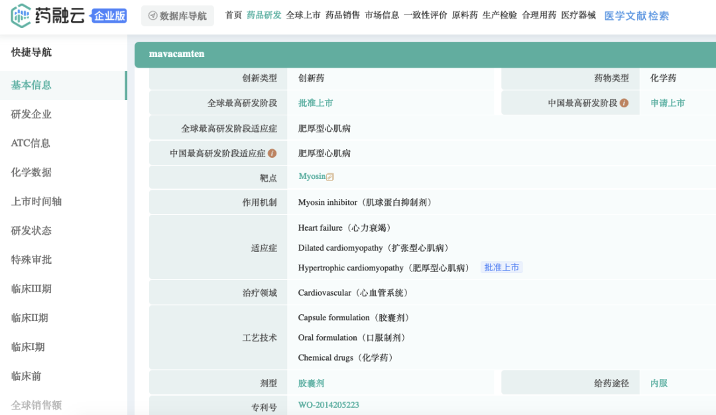This screenshot has width=716, height=415.
Task: Open the 数据库导航 navigation button
Action: pos(178,15)
